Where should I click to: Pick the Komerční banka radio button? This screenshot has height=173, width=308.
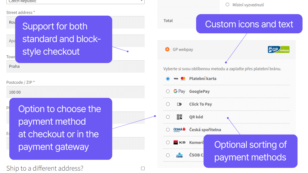168,142
